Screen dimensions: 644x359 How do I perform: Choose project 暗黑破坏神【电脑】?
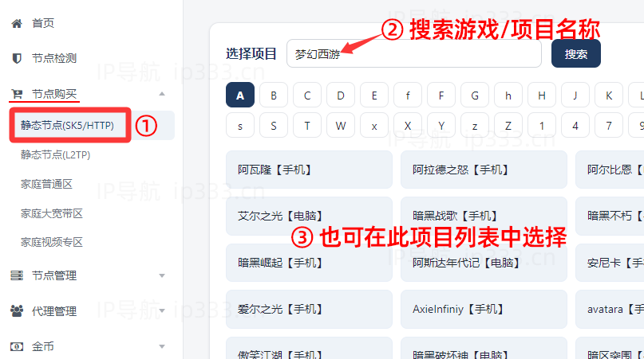coord(484,348)
